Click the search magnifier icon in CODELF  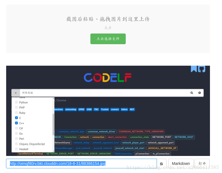(192, 93)
